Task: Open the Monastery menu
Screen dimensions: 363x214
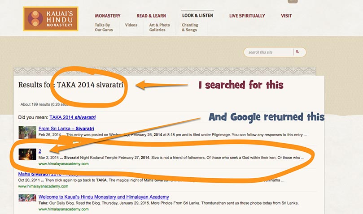Action: pyautogui.click(x=108, y=16)
